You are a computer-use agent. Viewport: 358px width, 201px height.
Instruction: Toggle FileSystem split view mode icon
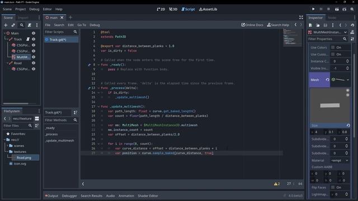37,118
